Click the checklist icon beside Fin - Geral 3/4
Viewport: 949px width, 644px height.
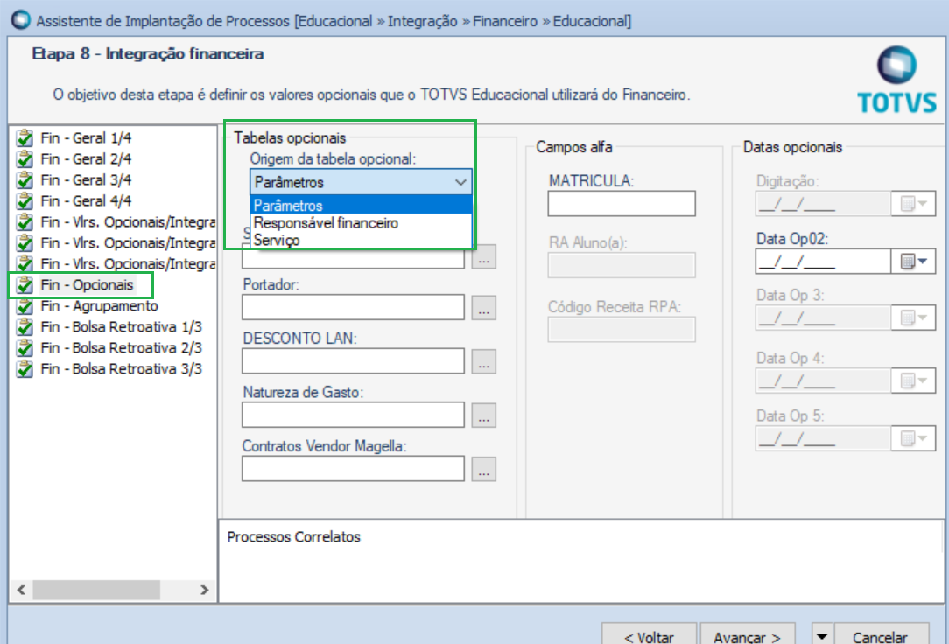pos(25,180)
